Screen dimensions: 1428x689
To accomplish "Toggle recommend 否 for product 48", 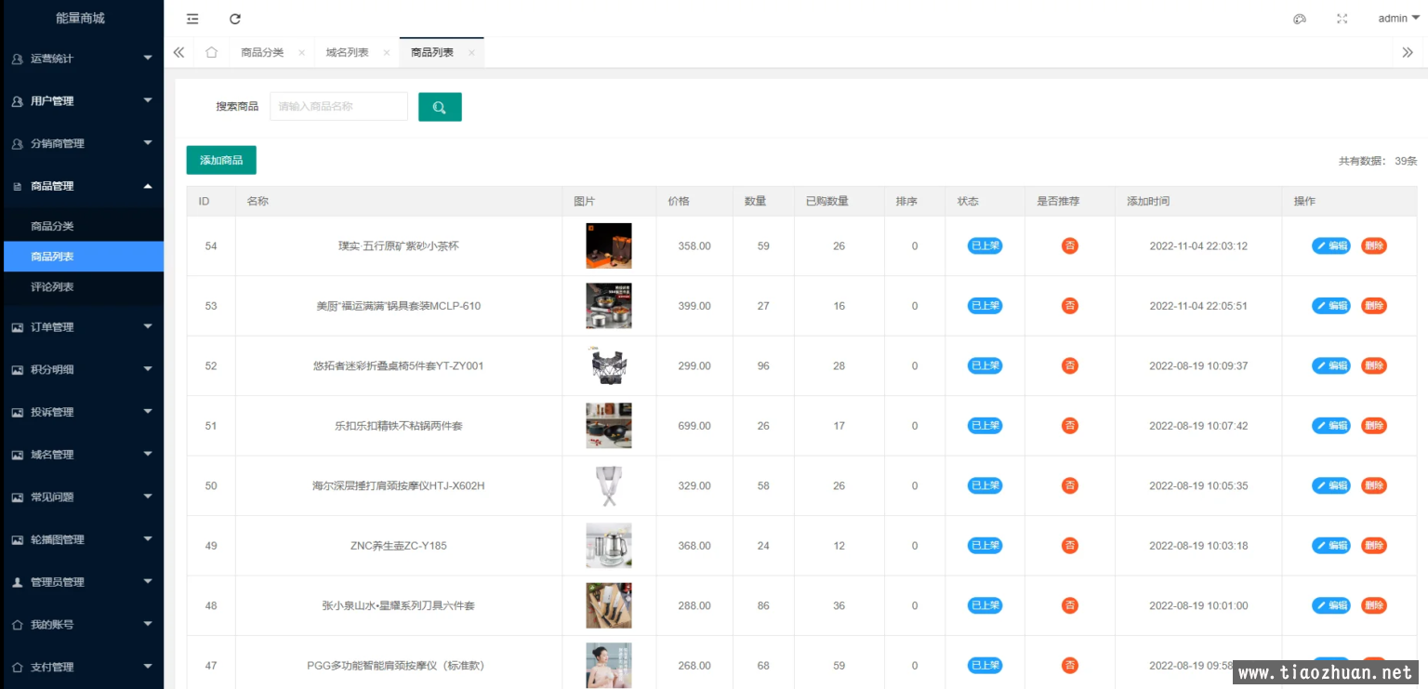I will click(1070, 605).
